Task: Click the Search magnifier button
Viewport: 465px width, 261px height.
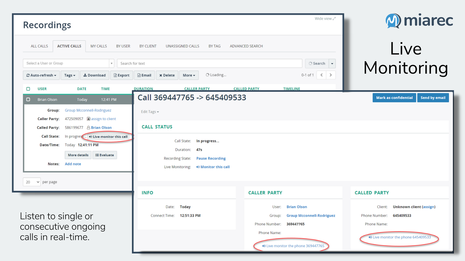Action: (x=317, y=63)
